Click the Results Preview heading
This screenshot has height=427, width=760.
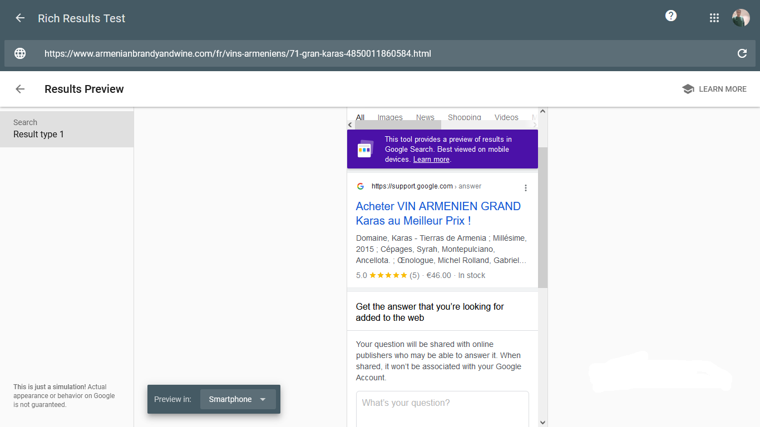(x=84, y=89)
